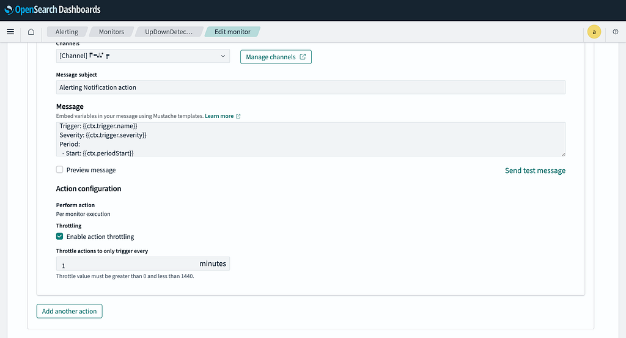Image resolution: width=626 pixels, height=338 pixels.
Task: Go to home via house icon
Action: pos(31,32)
